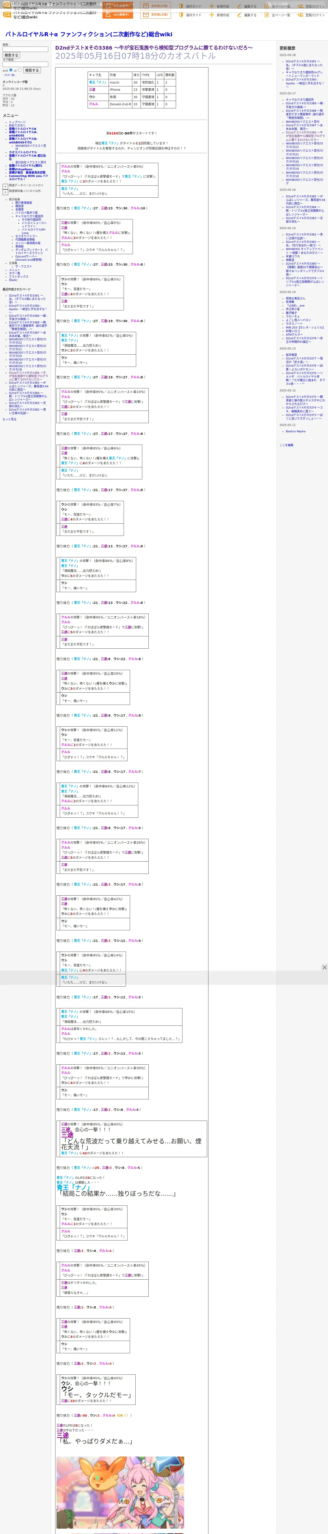Go to トップページ in the menu
Viewport: 328px width, 1534px height.
tap(17, 122)
